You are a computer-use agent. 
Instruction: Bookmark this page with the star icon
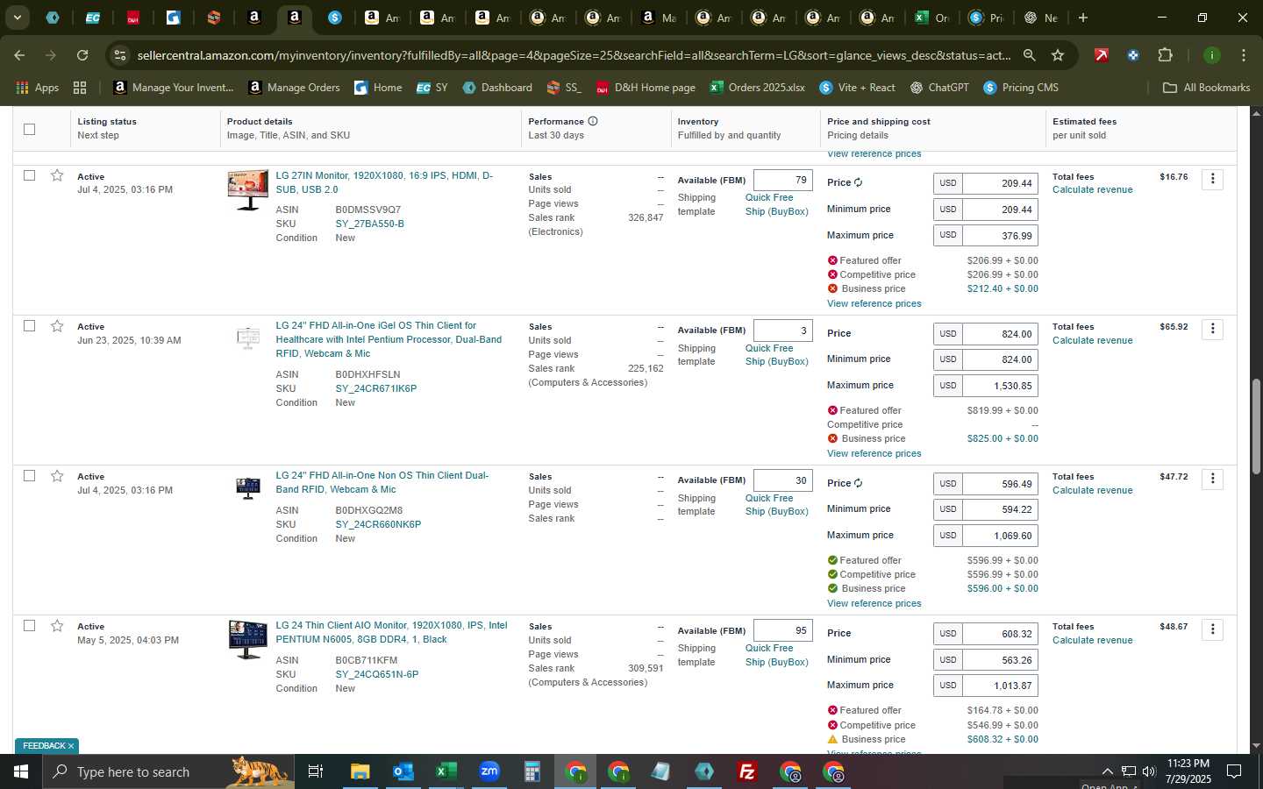(1058, 55)
